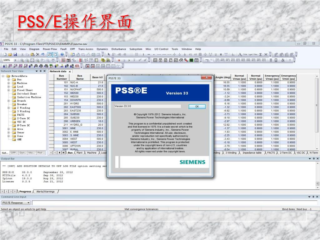Close the Network Tree View panel
The height and width of the screenshot is (240, 320).
(44, 71)
